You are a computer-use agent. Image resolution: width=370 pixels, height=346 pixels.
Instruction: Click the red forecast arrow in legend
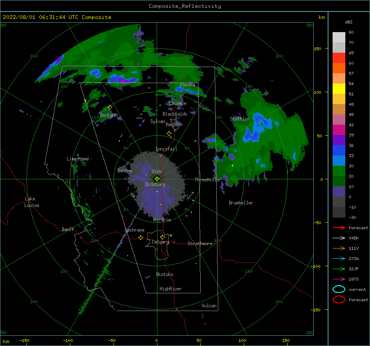[x=339, y=228]
